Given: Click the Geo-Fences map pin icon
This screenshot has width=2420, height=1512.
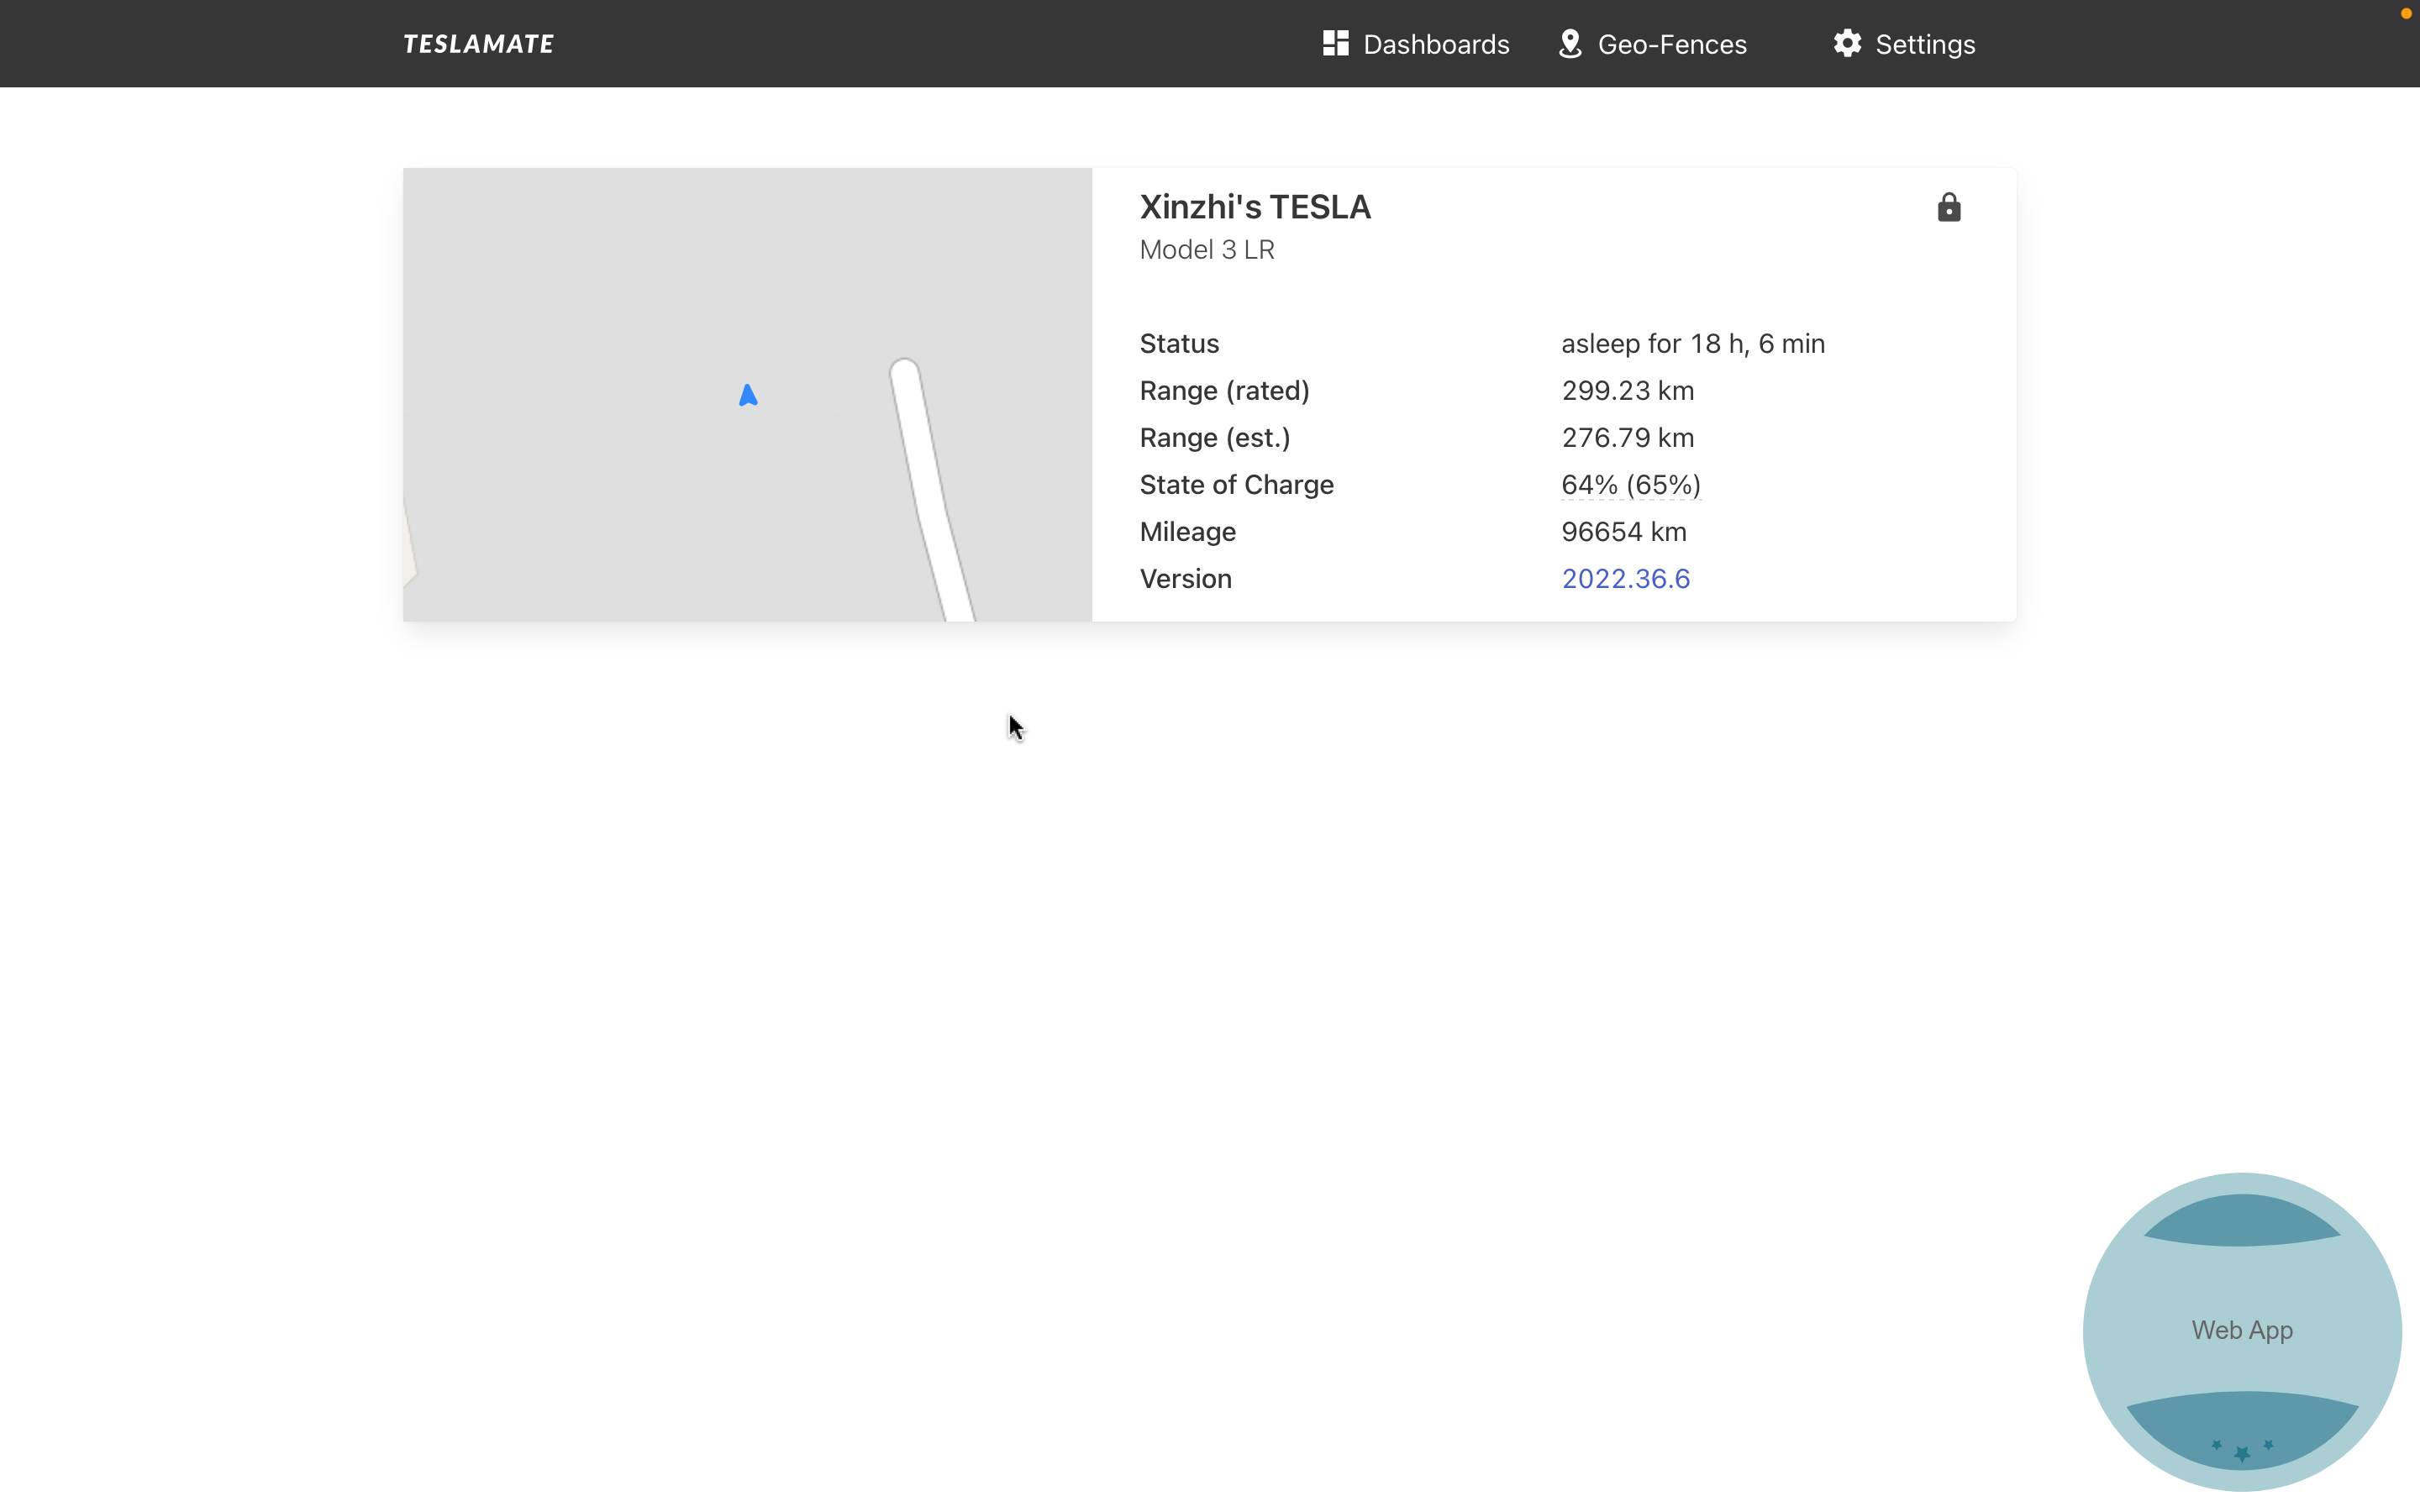Looking at the screenshot, I should pos(1570,44).
